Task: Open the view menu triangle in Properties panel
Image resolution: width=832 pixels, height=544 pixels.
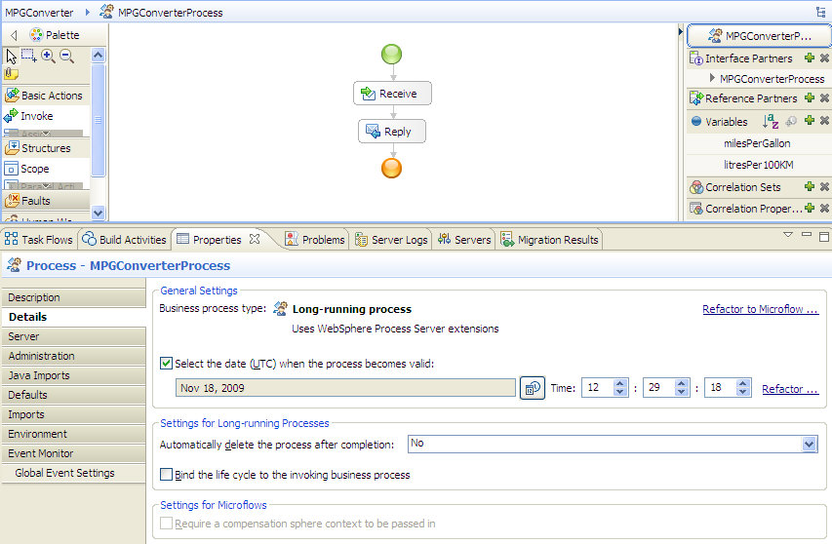Action: [x=788, y=234]
